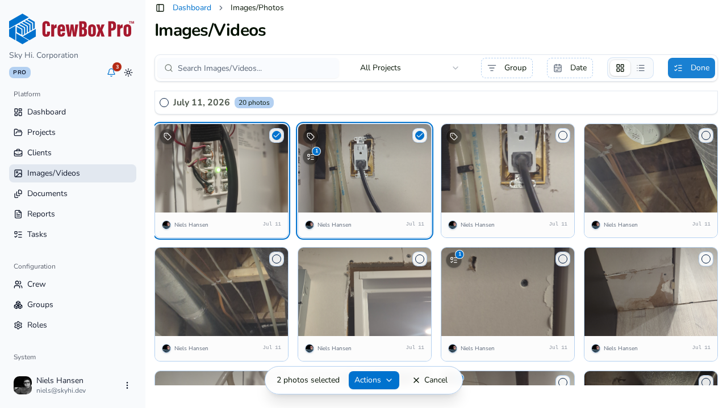Open the notifications bell
The image size is (727, 408).
coord(111,73)
